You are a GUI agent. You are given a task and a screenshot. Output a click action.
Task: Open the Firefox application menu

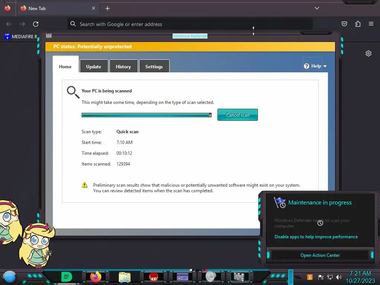371,24
